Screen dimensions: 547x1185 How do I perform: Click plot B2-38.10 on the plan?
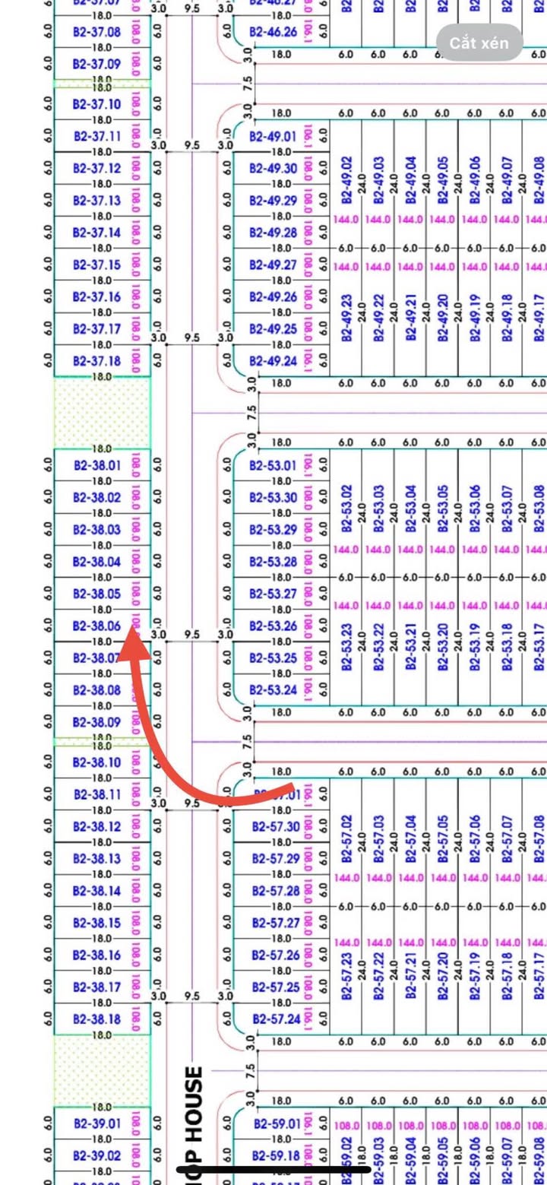coord(96,762)
